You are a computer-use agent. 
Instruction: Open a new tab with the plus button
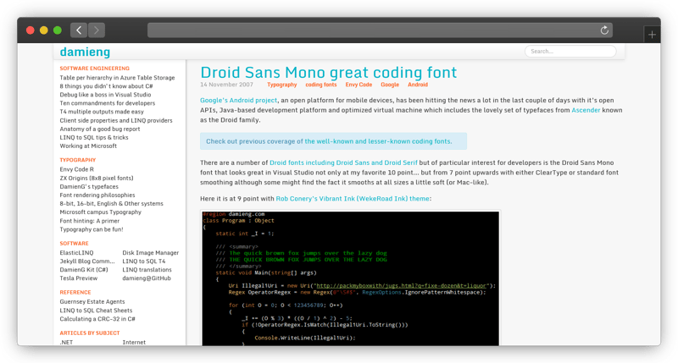(652, 35)
